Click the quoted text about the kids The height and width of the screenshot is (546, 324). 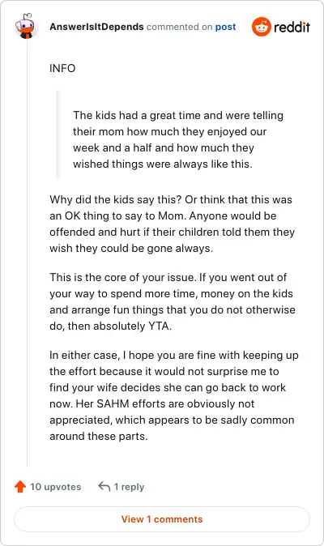point(178,139)
